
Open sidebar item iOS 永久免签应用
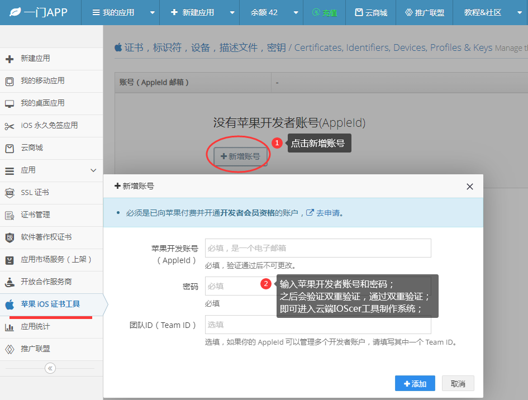(x=51, y=126)
